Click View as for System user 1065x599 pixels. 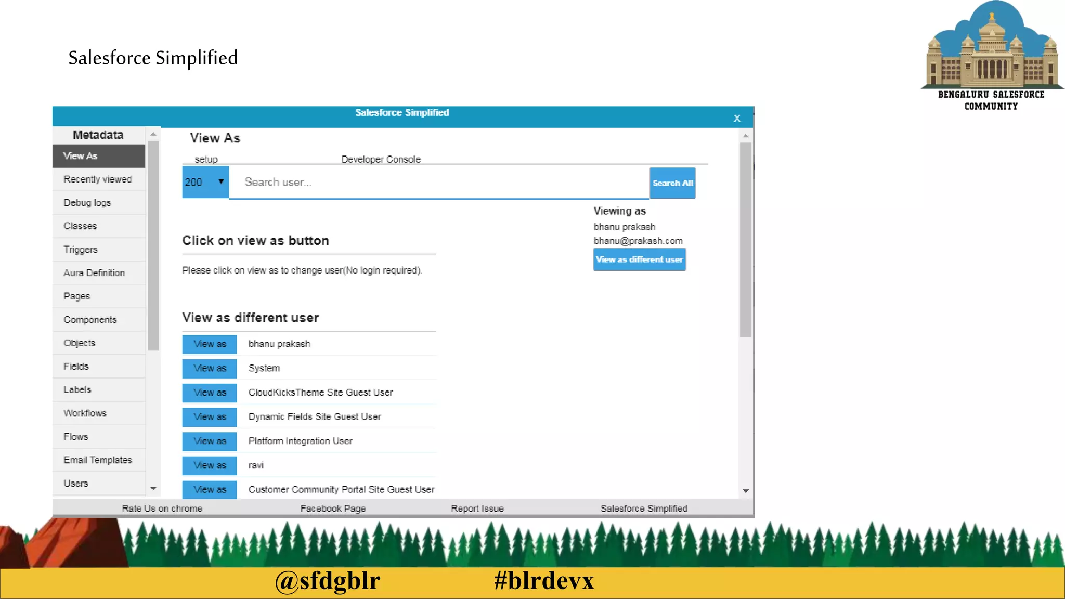pyautogui.click(x=210, y=368)
